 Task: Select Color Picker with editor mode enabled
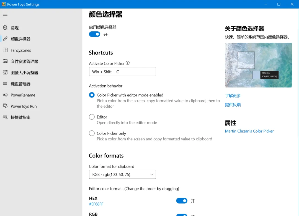[x=92, y=95]
